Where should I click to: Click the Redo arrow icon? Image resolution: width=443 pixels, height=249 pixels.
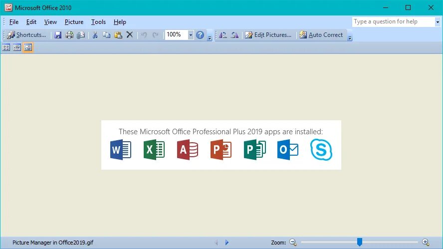(155, 35)
